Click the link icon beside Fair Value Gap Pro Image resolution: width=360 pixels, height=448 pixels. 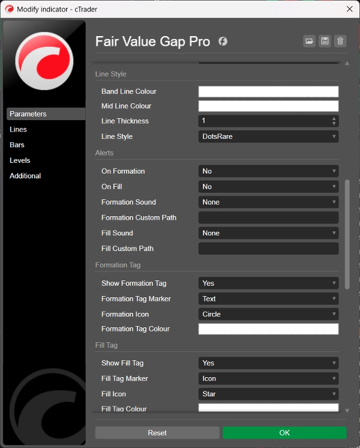point(223,41)
